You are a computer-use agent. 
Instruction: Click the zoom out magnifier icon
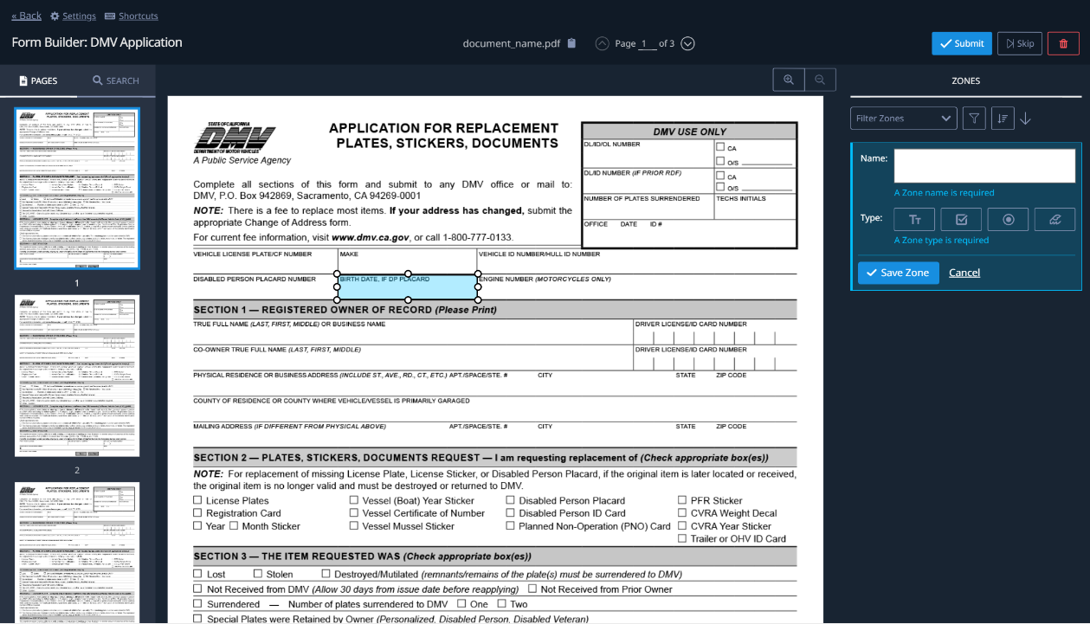[820, 80]
